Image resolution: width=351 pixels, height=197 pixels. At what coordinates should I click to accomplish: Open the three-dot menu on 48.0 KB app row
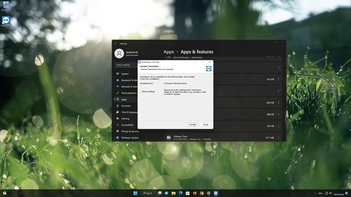[x=279, y=103]
